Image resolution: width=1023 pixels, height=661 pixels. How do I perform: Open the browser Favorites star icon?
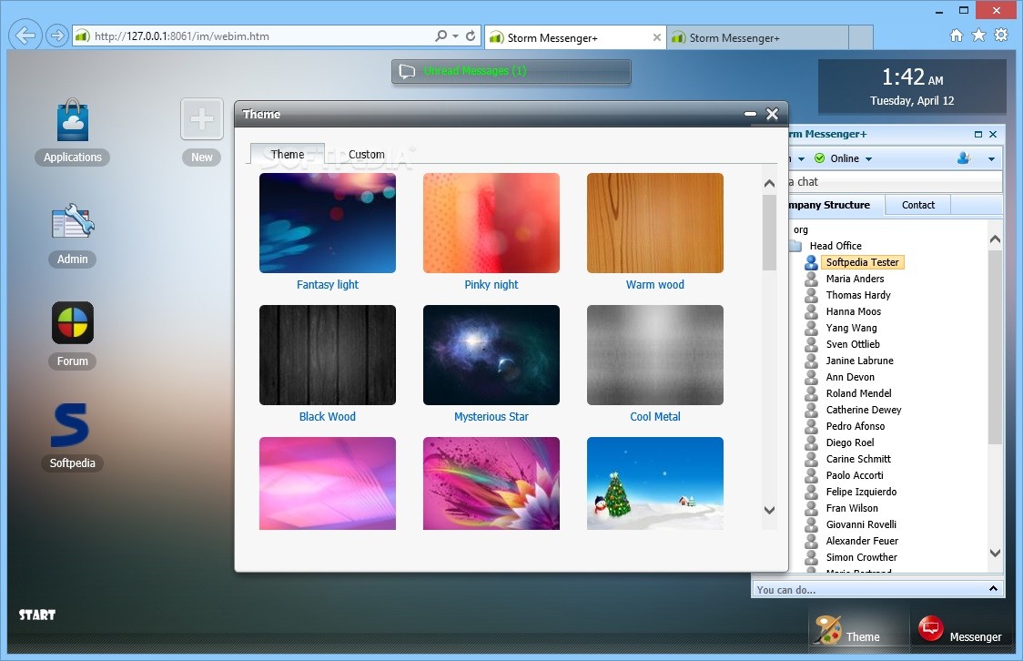coord(978,36)
